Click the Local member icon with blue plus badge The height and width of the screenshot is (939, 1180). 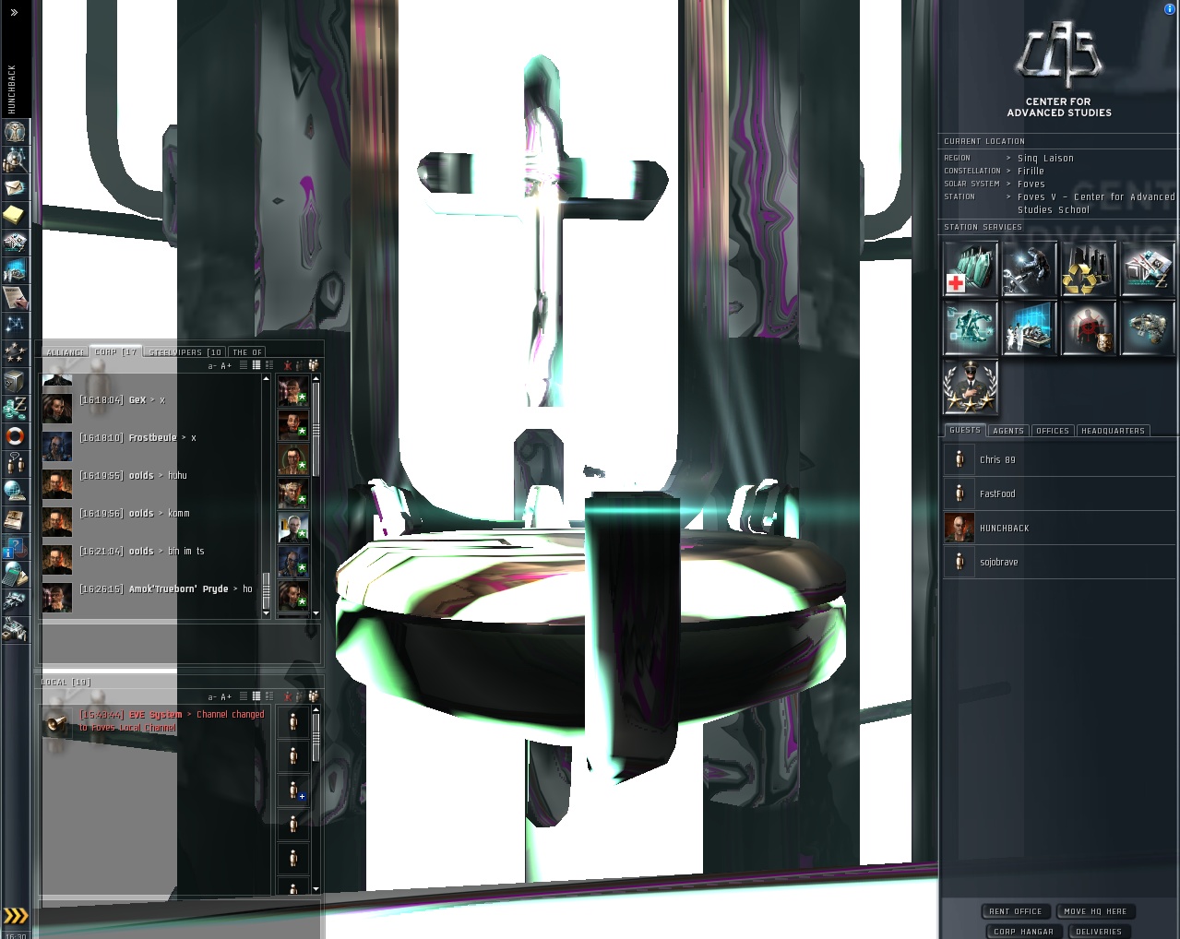click(x=293, y=790)
